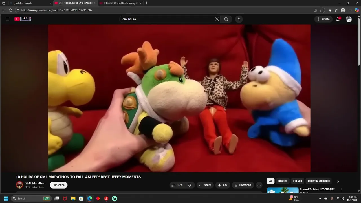Open the YouTube guide hamburger menu
This screenshot has width=361, height=203.
(8, 19)
